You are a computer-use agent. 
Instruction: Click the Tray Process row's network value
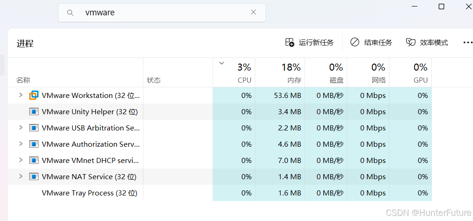click(x=373, y=193)
